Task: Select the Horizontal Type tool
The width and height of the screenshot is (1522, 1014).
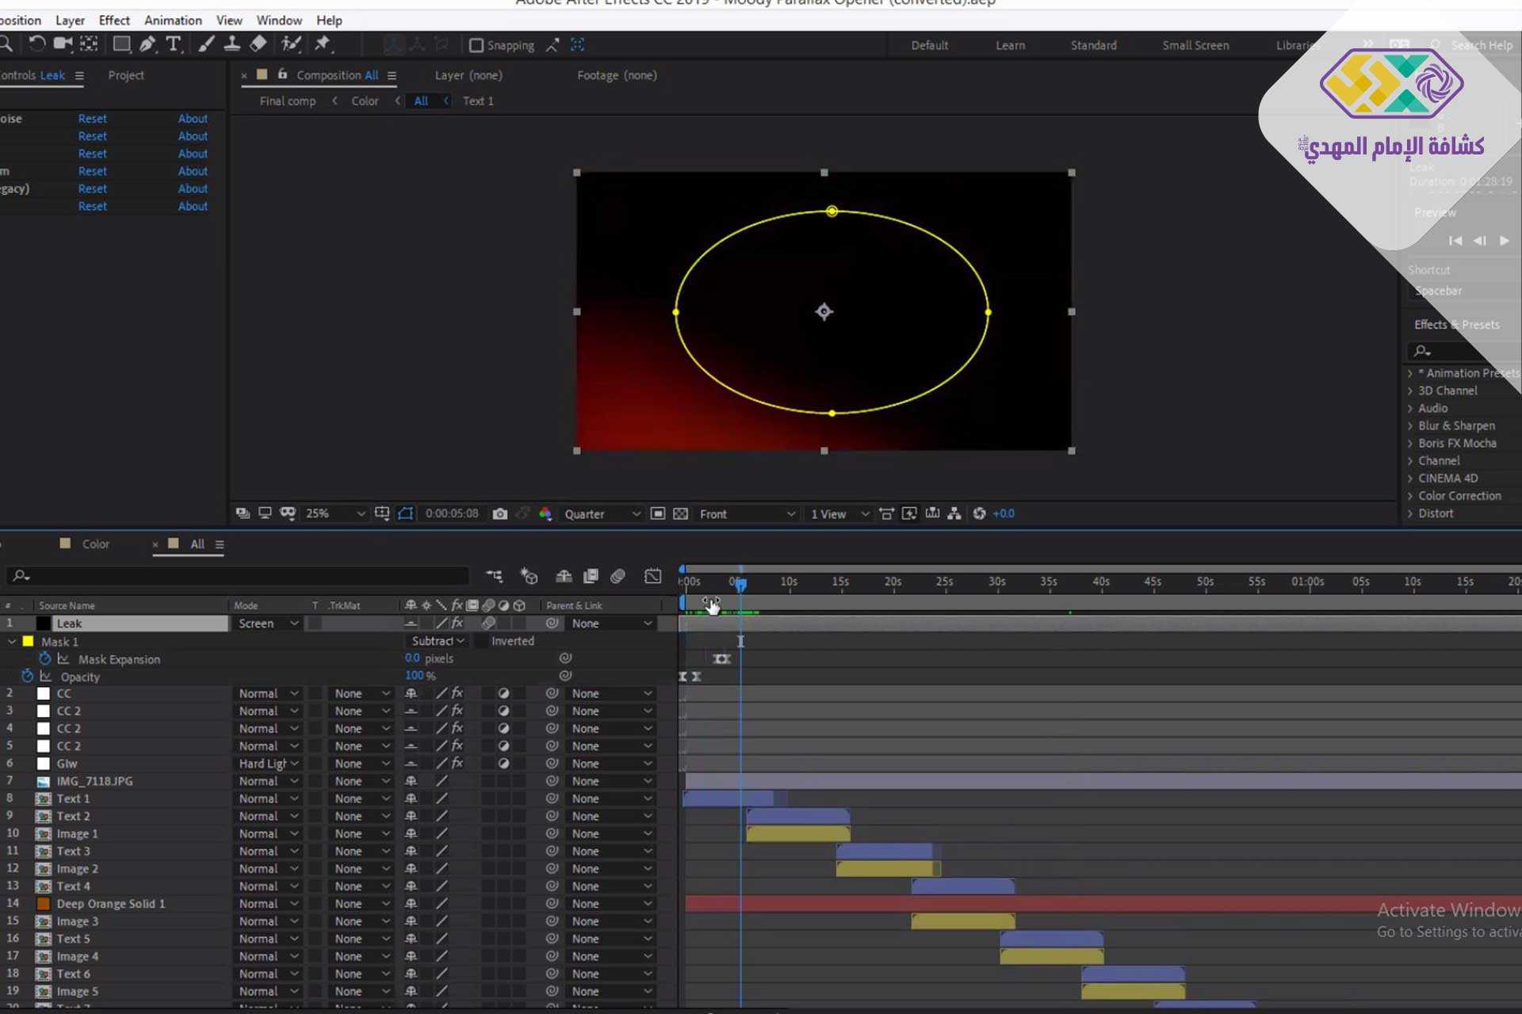Action: tap(173, 44)
